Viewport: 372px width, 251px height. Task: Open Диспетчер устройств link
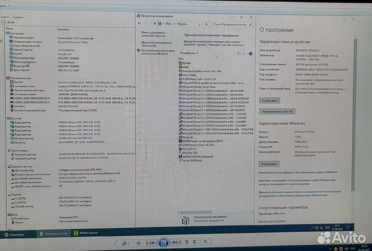tap(272, 222)
